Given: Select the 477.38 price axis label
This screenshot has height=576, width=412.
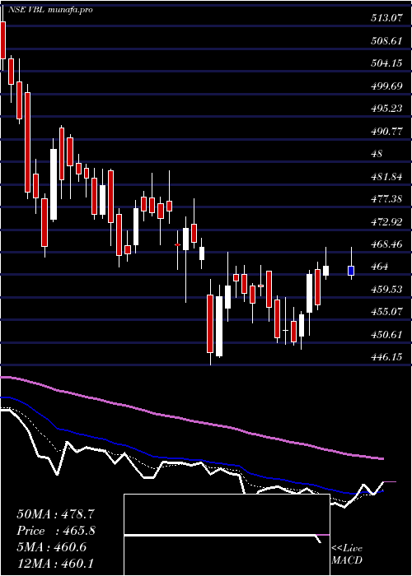Looking at the screenshot, I should 386,199.
